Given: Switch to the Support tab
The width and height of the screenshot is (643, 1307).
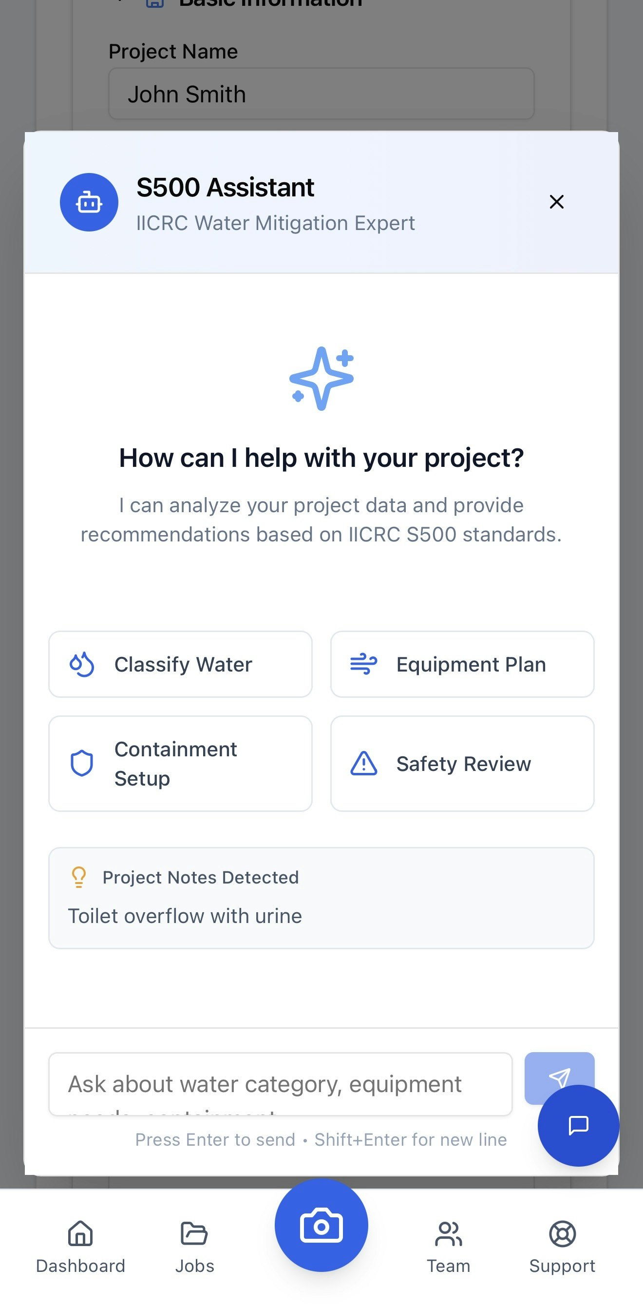Looking at the screenshot, I should pyautogui.click(x=562, y=1248).
